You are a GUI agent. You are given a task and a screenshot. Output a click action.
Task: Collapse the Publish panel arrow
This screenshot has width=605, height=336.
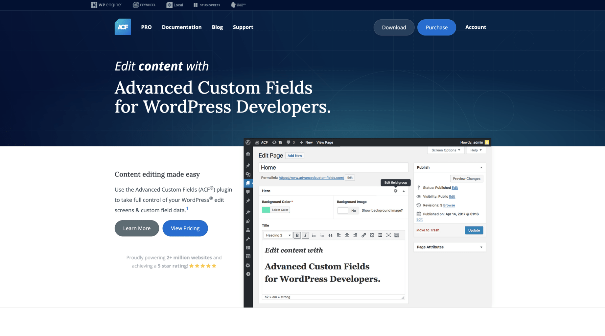click(481, 168)
